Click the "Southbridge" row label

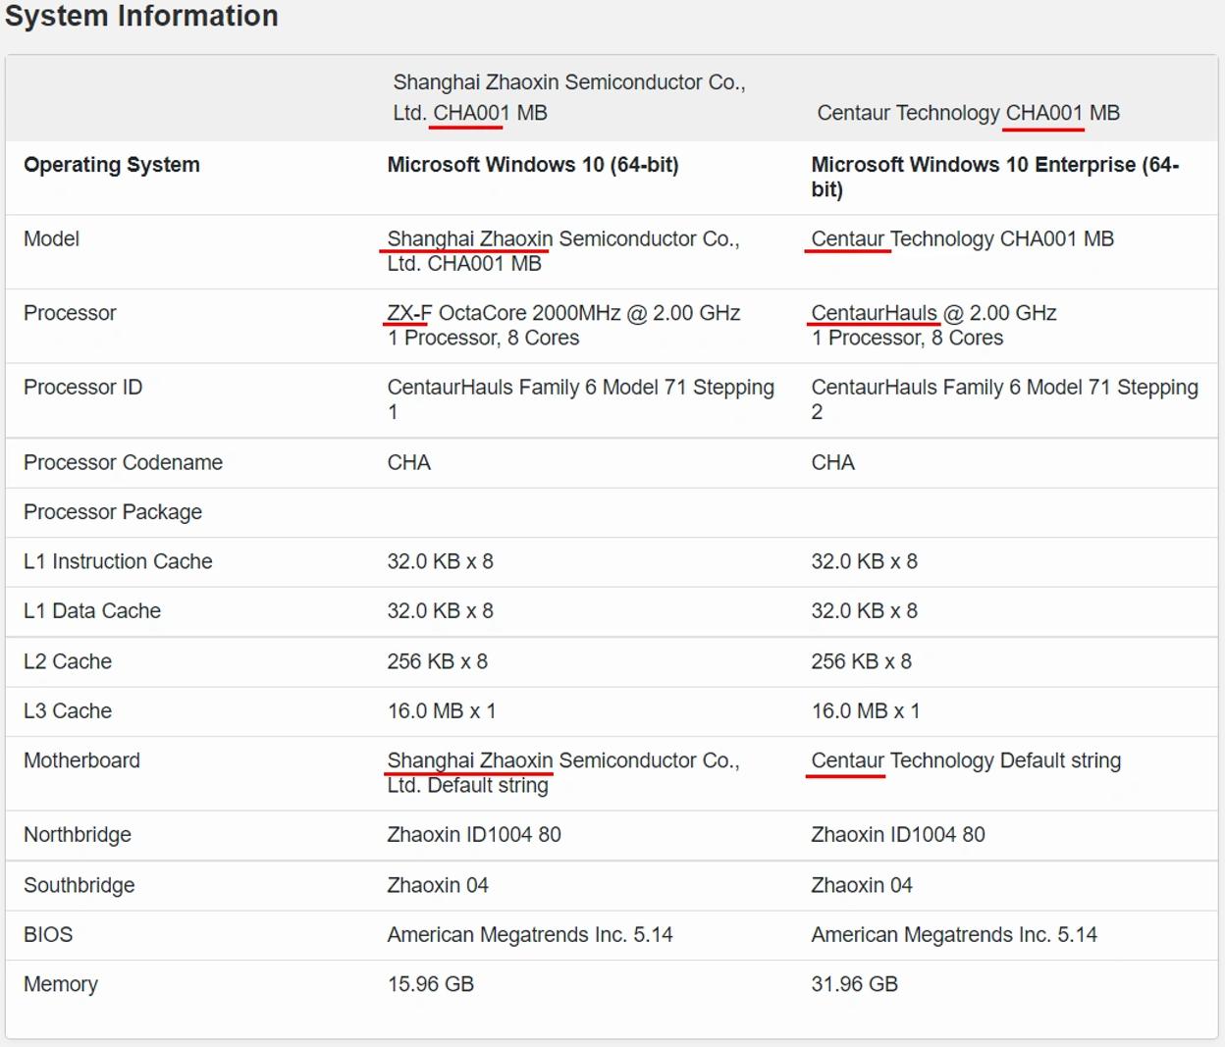pos(80,885)
